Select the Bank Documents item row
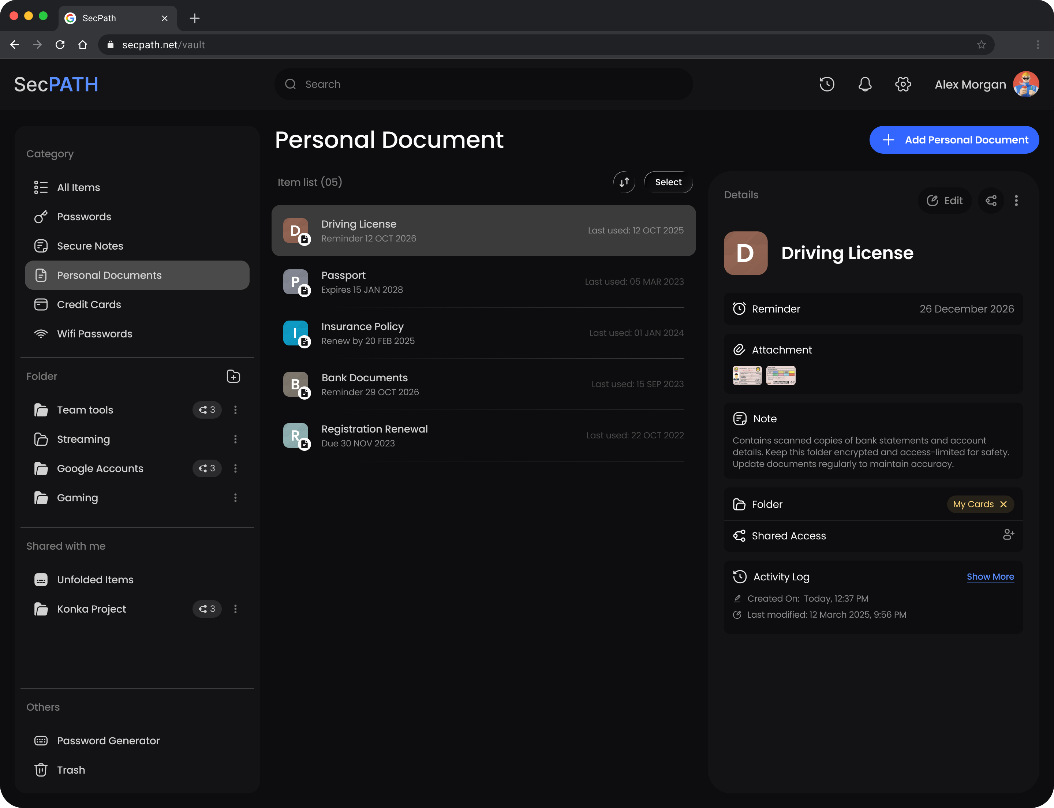Image resolution: width=1054 pixels, height=808 pixels. tap(483, 384)
